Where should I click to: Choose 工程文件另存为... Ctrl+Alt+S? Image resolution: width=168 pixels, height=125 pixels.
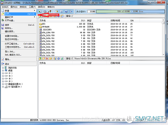coord(19,47)
